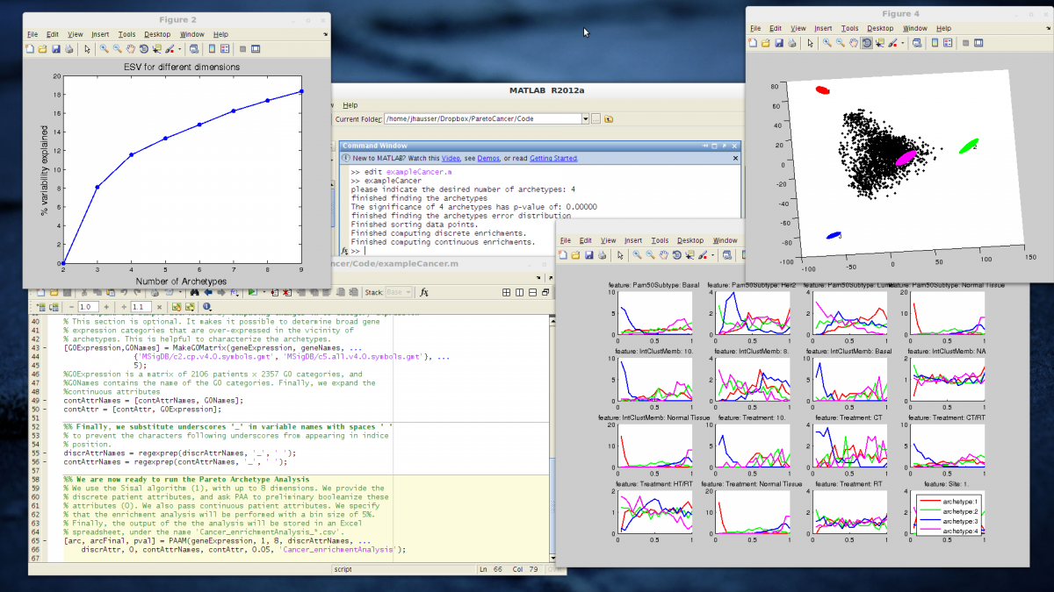The height and width of the screenshot is (592, 1054).
Task: Click the green Run script button in editor
Action: 252,292
